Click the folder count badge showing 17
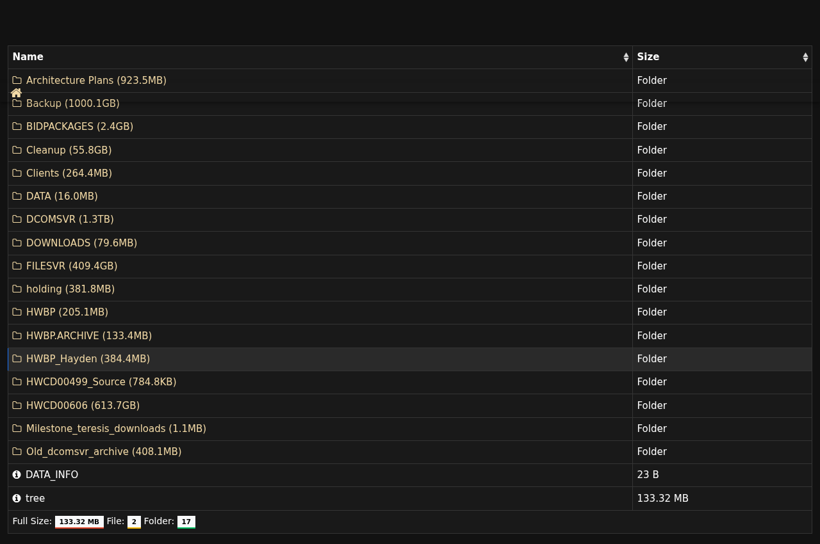820x544 pixels. point(186,522)
